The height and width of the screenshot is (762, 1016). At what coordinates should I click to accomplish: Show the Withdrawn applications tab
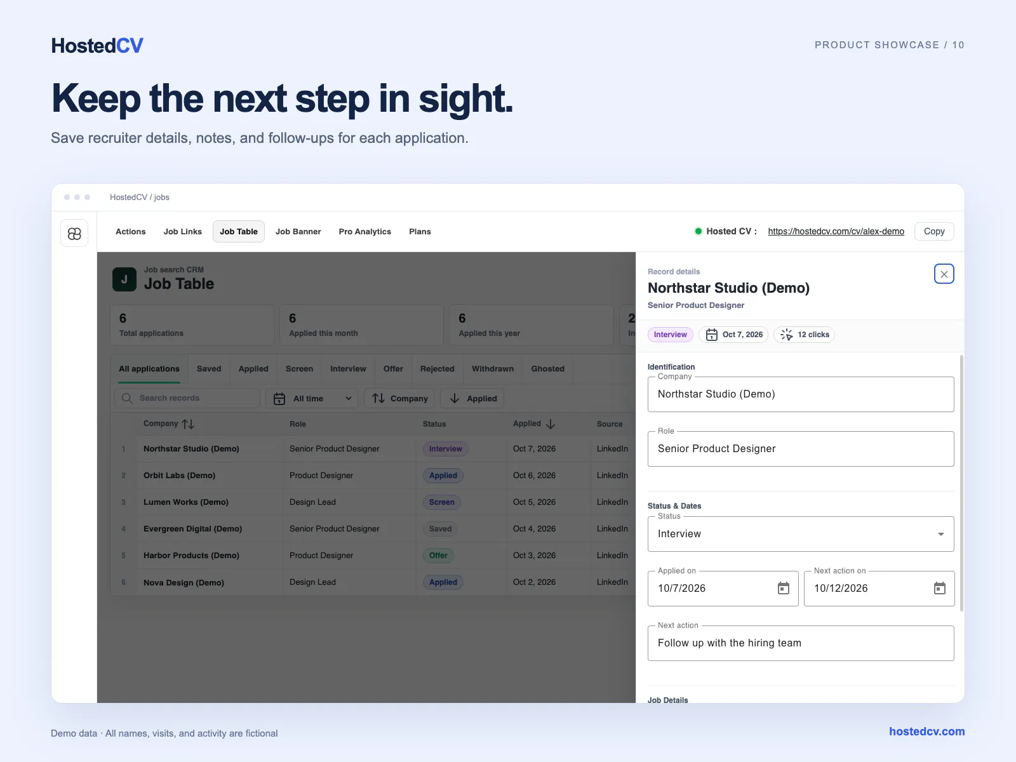tap(493, 369)
